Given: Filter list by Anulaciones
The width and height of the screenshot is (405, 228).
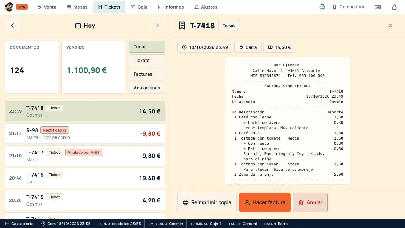Looking at the screenshot, I should [147, 88].
